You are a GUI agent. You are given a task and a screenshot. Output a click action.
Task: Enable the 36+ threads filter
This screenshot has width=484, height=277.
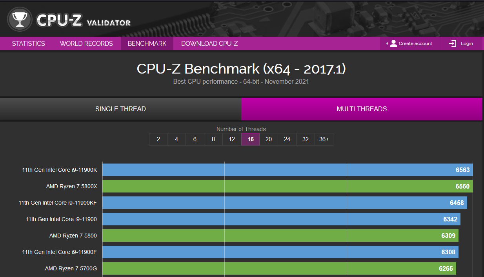click(x=324, y=139)
